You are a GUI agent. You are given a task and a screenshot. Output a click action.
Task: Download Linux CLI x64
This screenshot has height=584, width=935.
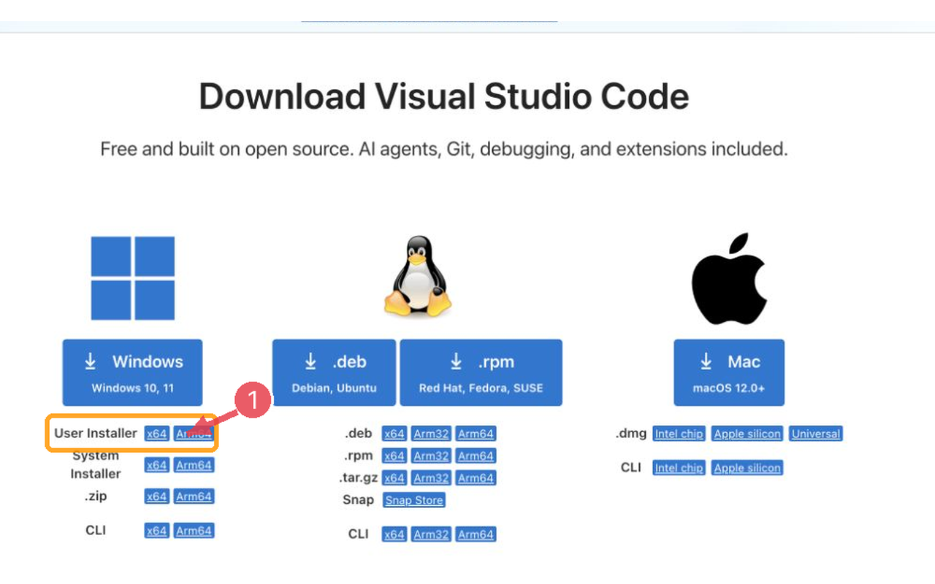tap(394, 534)
